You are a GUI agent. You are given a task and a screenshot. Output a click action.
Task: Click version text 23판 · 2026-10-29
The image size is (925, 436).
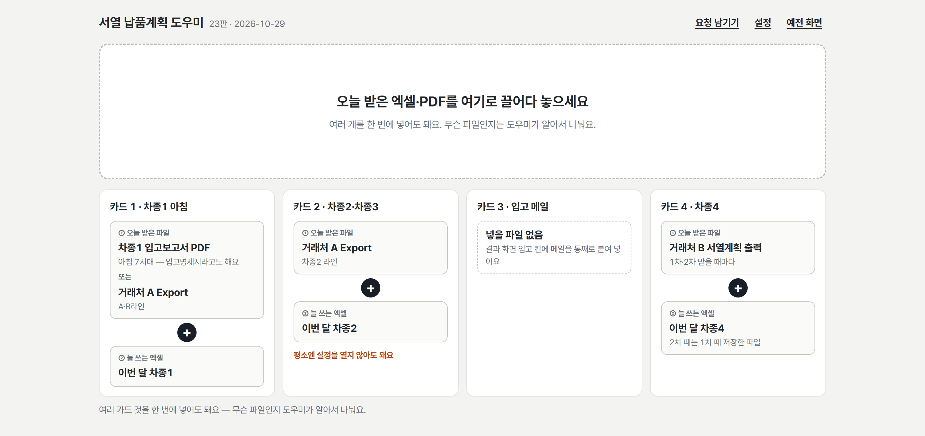tap(247, 24)
